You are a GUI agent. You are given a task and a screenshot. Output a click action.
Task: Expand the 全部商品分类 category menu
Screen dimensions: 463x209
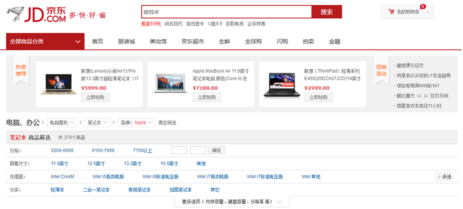coord(44,41)
